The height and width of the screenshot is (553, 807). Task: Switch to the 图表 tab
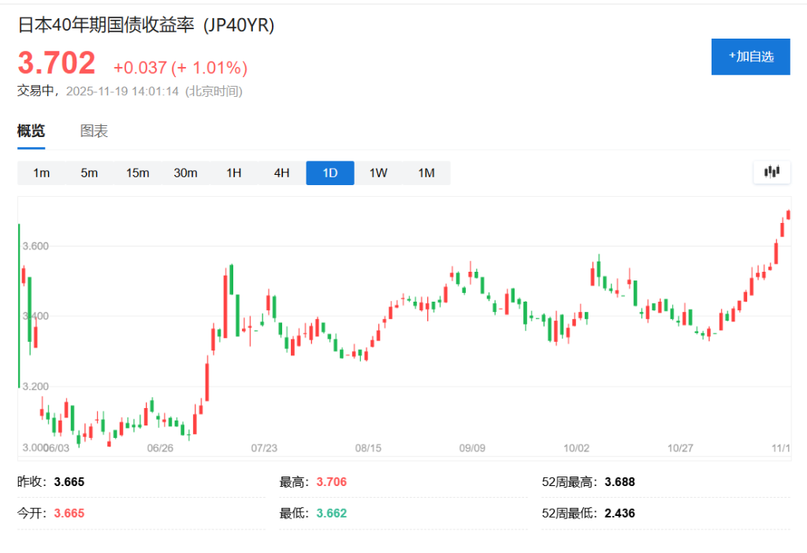pos(95,130)
